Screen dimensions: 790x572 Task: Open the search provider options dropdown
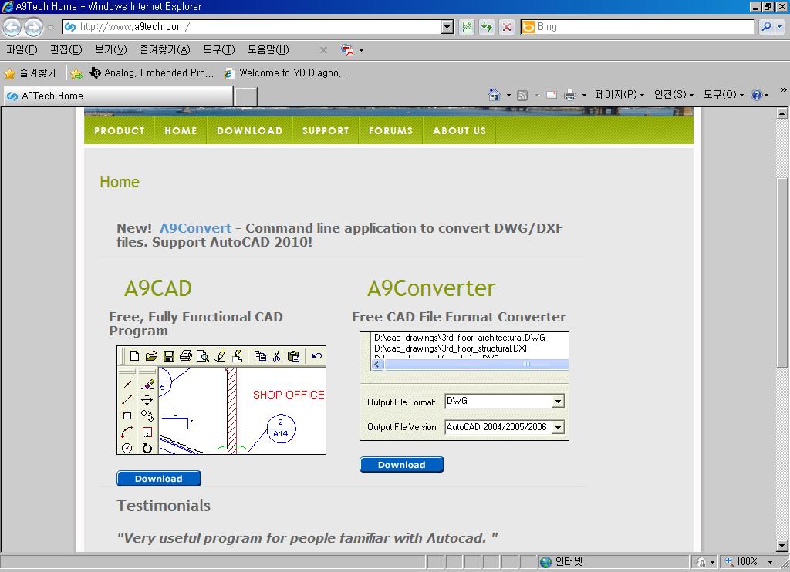pos(779,27)
